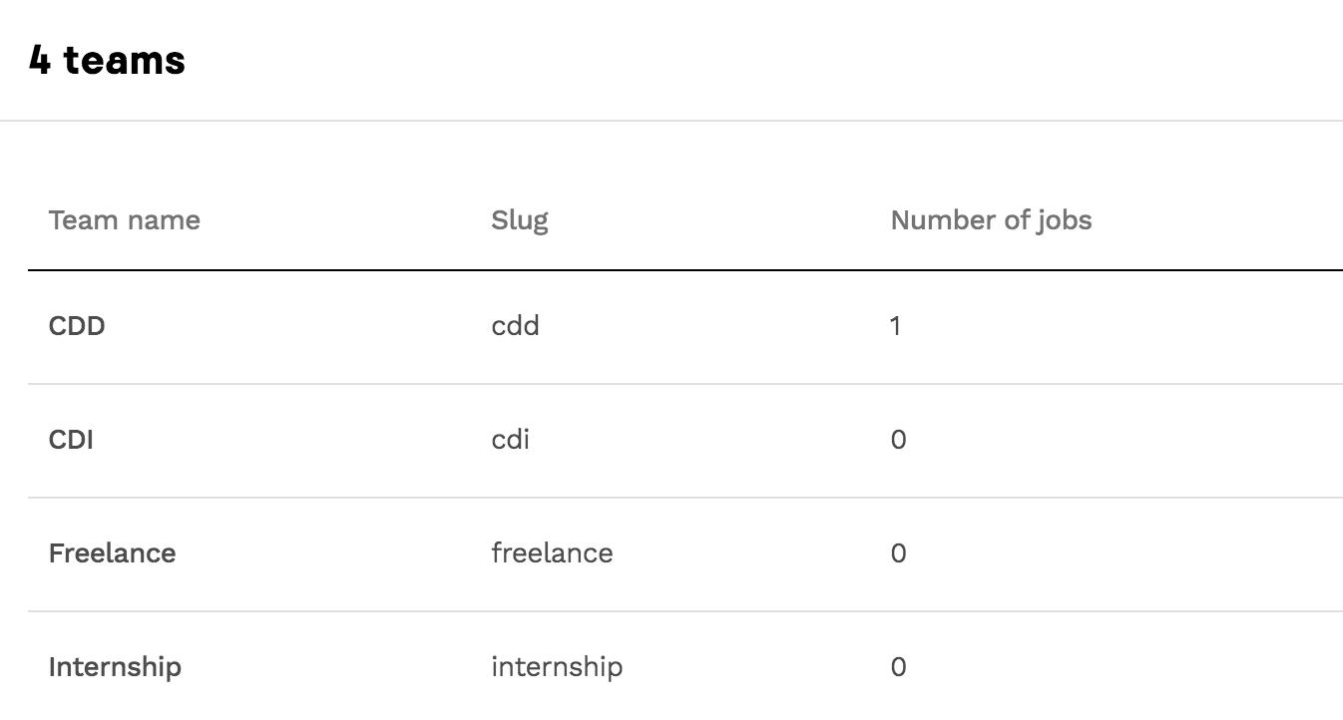1343x720 pixels.
Task: Click the "cdd" slug cell
Action: click(515, 326)
